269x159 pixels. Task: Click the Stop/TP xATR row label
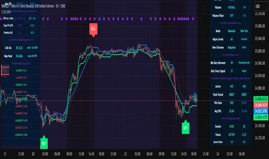(8, 25)
